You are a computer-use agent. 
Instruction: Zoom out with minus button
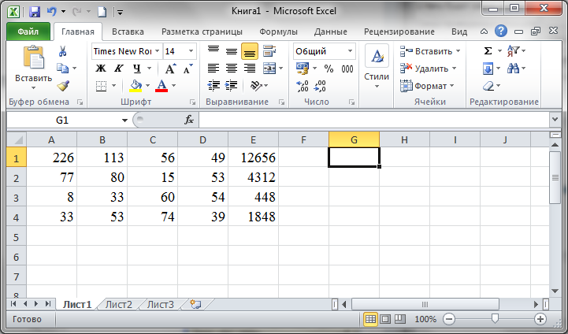tap(449, 319)
